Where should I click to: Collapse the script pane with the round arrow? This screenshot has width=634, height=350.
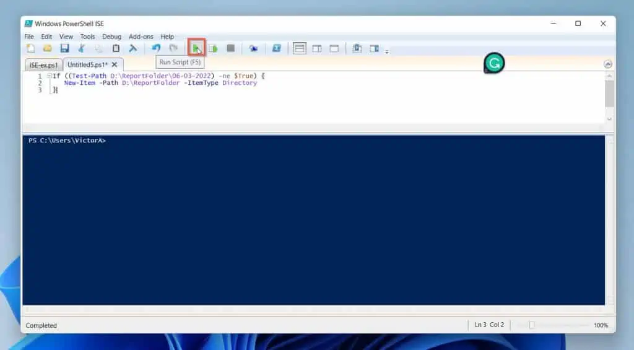608,64
